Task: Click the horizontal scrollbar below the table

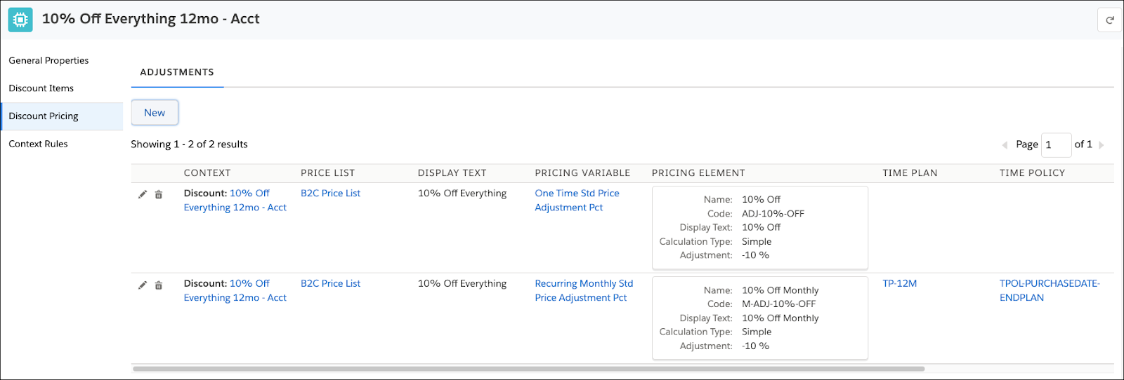Action: pyautogui.click(x=528, y=369)
